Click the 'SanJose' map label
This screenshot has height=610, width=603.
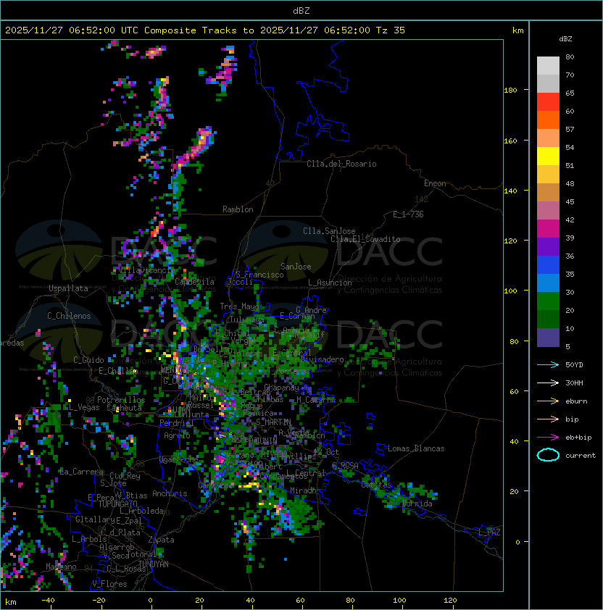(x=296, y=267)
